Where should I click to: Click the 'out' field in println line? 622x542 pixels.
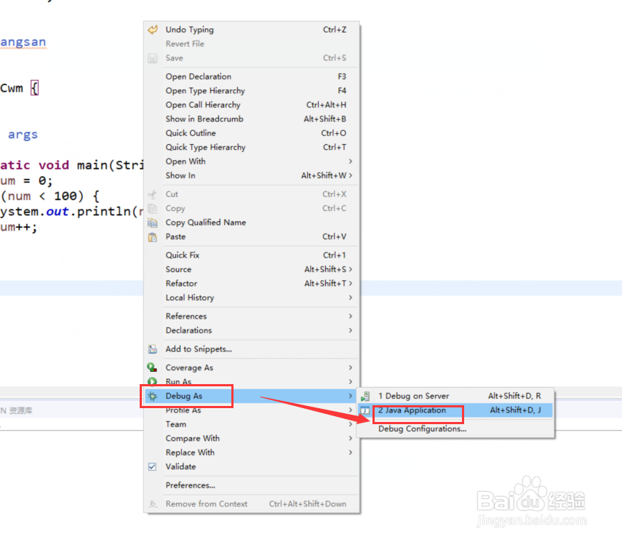pyautogui.click(x=57, y=212)
